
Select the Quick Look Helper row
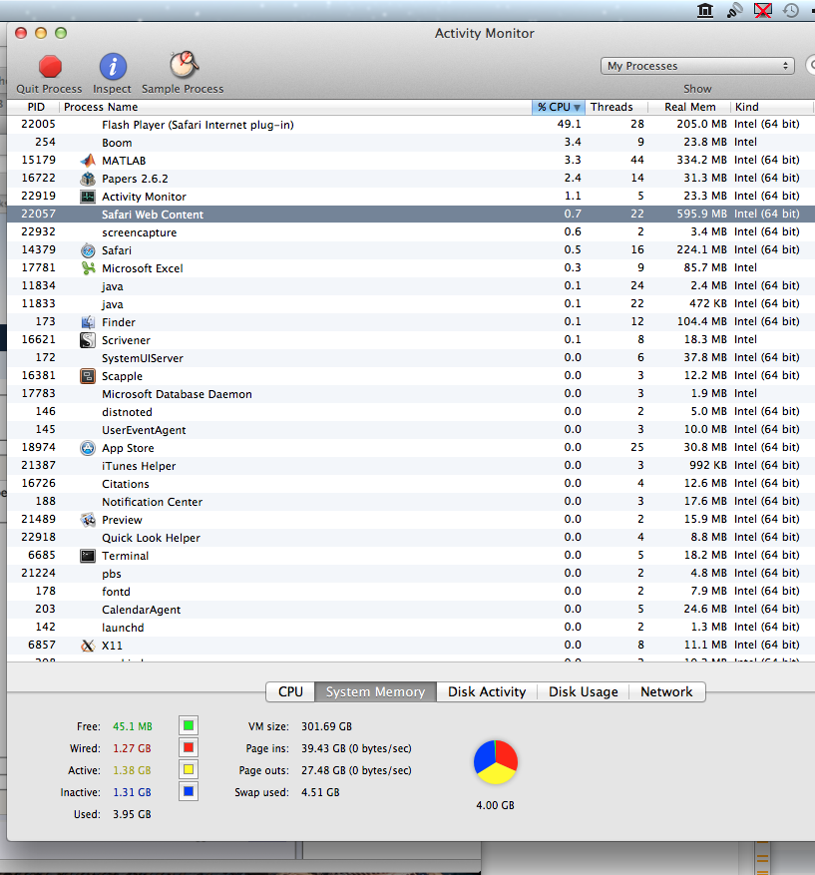411,538
